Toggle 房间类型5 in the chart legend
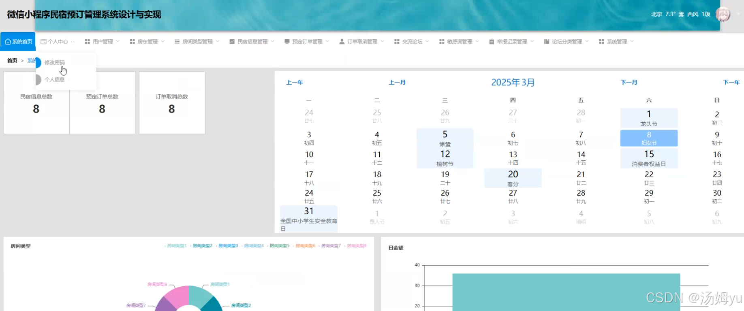744x311 pixels. pyautogui.click(x=278, y=246)
